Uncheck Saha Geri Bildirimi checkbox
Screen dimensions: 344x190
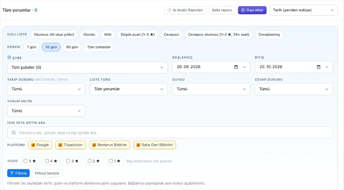click(x=138, y=145)
